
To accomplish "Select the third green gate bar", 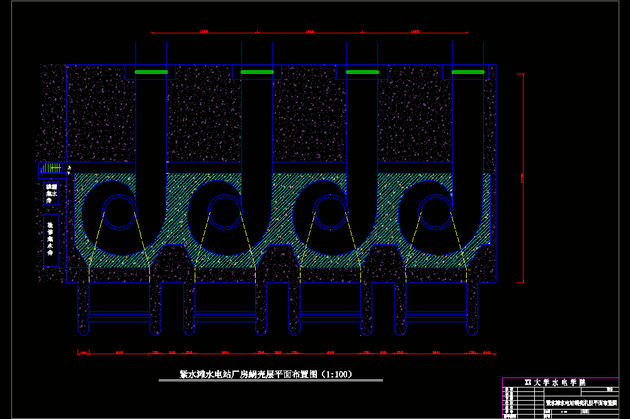I will (x=362, y=72).
